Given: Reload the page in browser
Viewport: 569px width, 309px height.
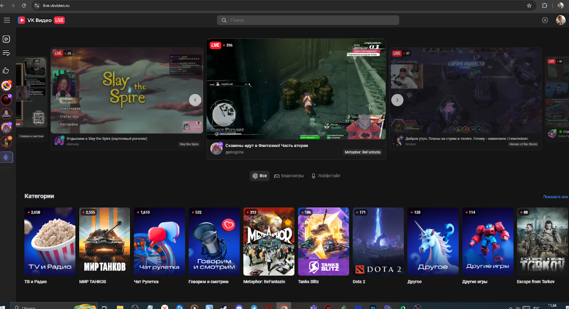Looking at the screenshot, I should pyautogui.click(x=24, y=6).
